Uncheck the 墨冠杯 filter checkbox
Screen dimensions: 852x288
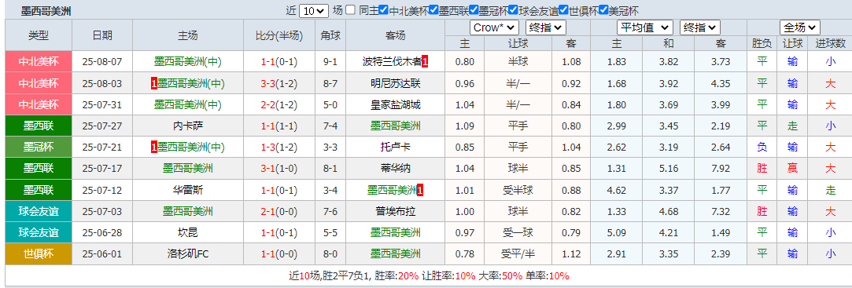click(x=474, y=9)
